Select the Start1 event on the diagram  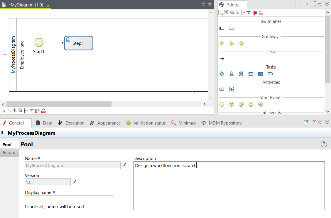tap(39, 42)
